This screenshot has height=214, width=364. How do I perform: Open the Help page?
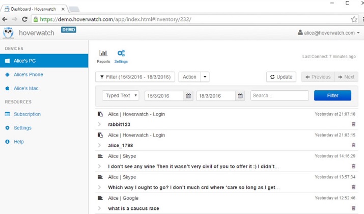click(18, 142)
